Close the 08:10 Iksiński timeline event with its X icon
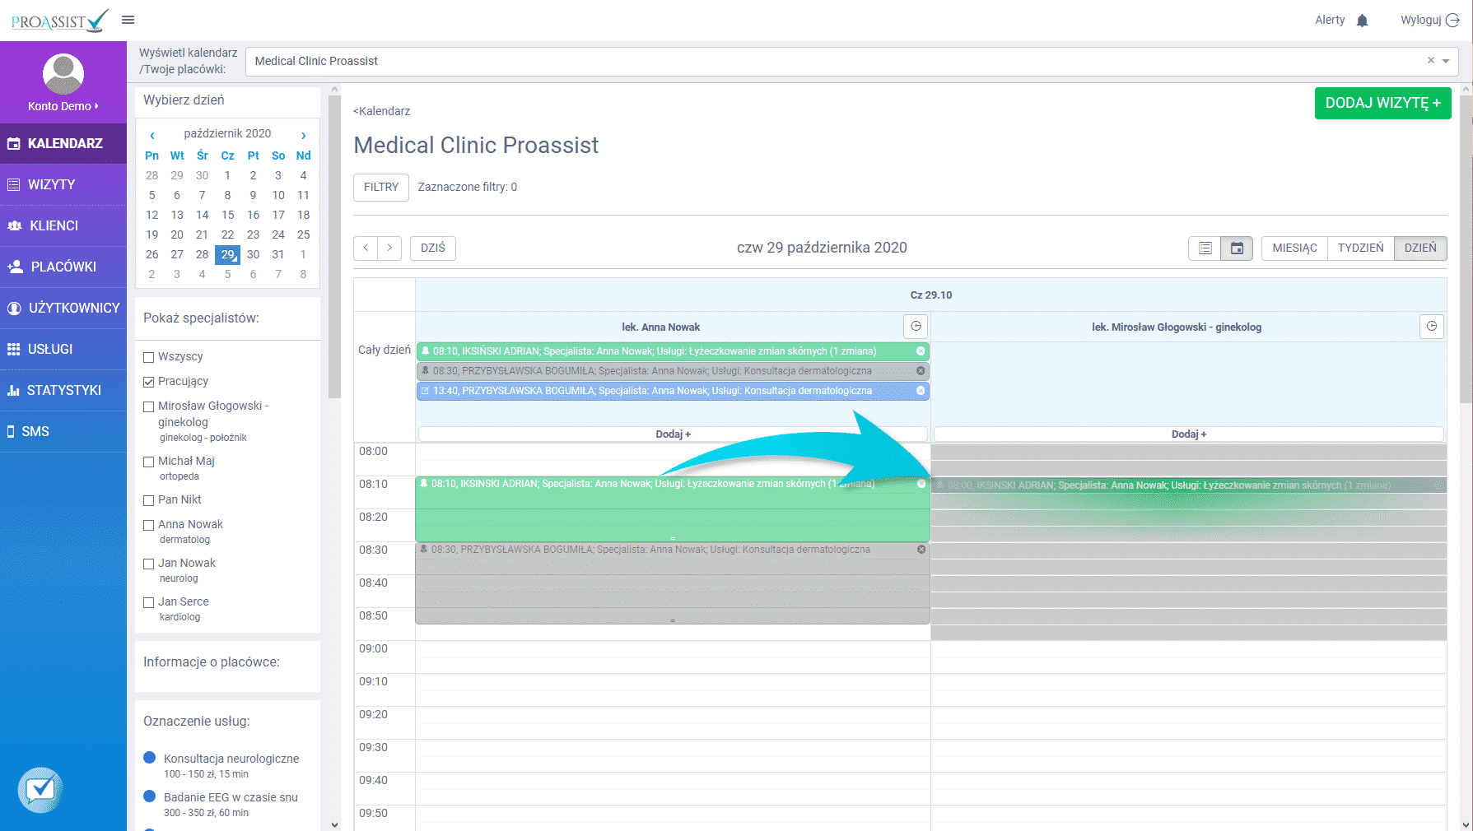 point(921,484)
